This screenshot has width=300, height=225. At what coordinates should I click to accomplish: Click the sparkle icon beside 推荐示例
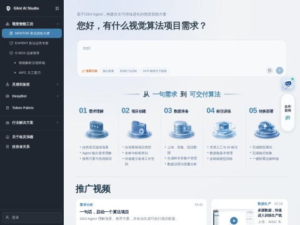[83, 71]
